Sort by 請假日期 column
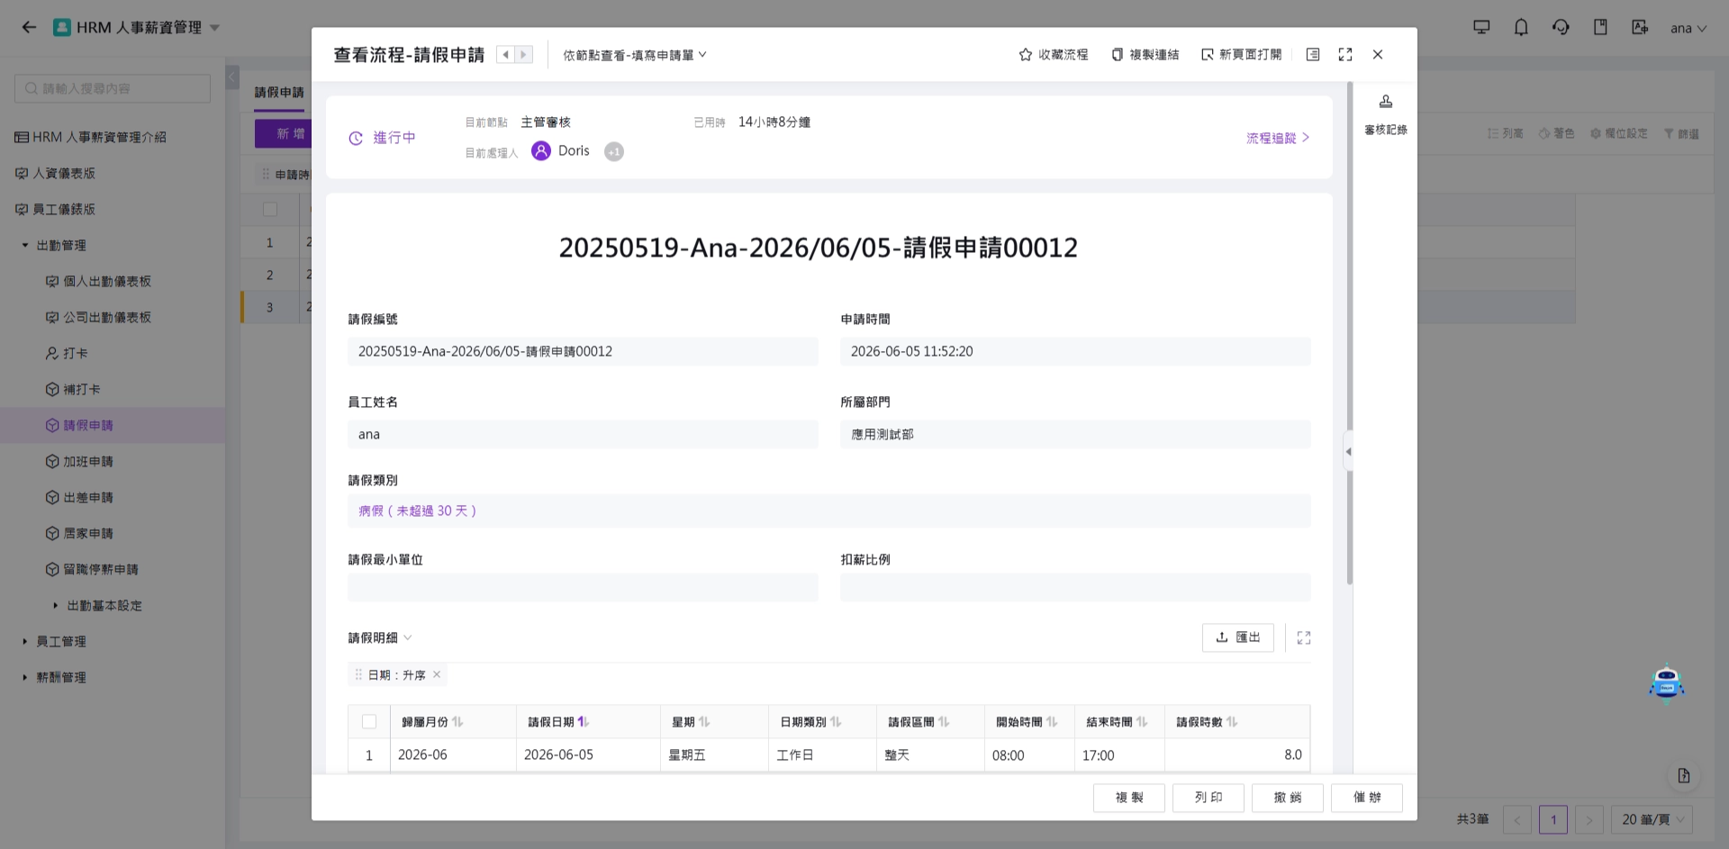The image size is (1729, 849). [584, 722]
